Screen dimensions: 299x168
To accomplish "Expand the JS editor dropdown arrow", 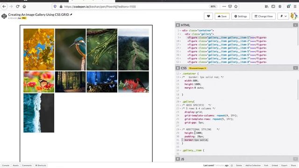I will pyautogui.click(x=295, y=159).
